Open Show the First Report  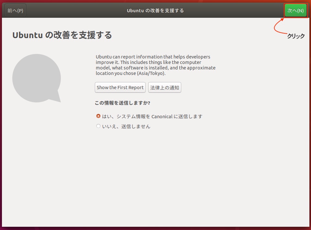(120, 88)
